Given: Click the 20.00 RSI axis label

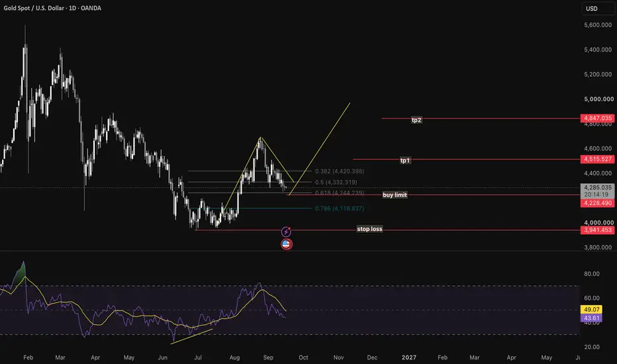Looking at the screenshot, I should (x=592, y=347).
